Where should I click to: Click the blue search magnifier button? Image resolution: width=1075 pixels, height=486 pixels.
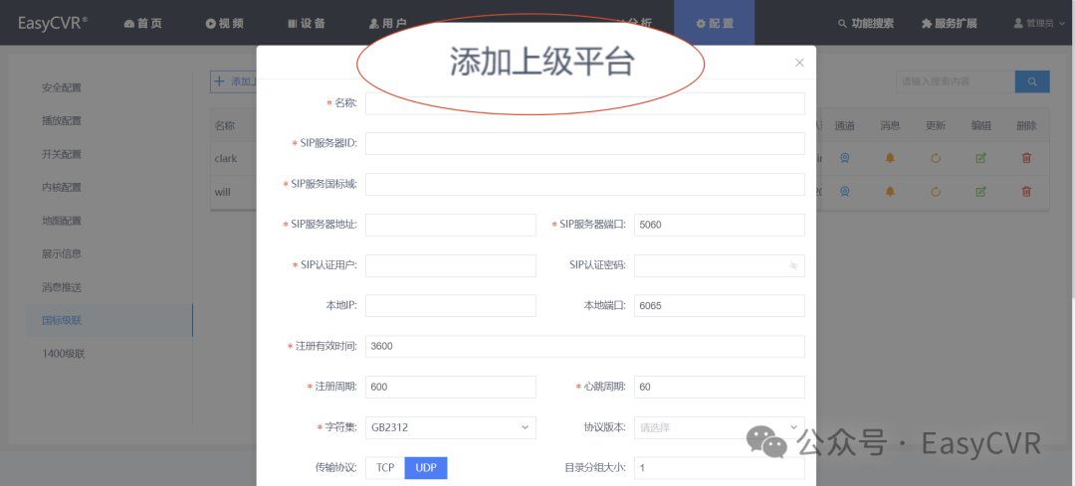[1032, 81]
